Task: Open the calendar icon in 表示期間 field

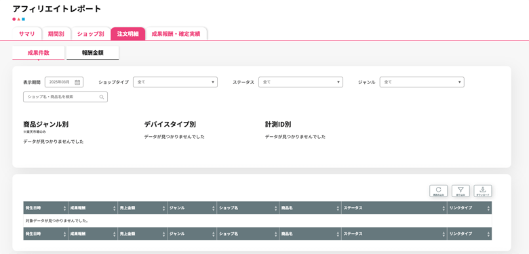Action: click(77, 82)
